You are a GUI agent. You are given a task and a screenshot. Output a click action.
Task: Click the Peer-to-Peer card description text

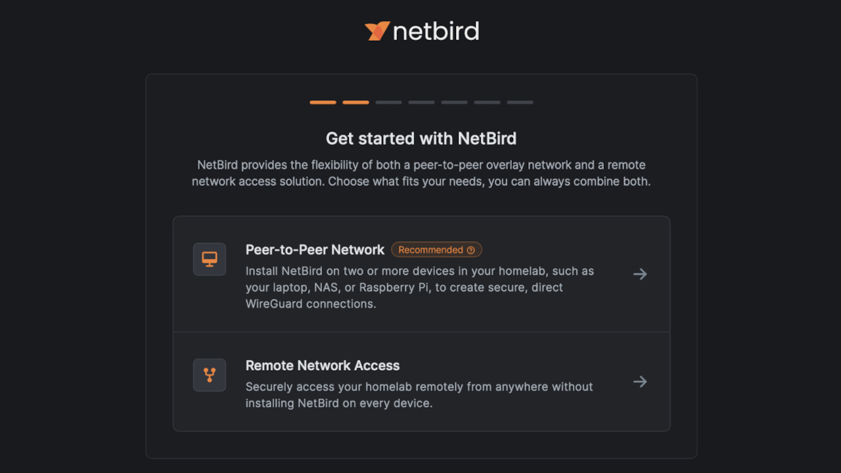click(419, 287)
